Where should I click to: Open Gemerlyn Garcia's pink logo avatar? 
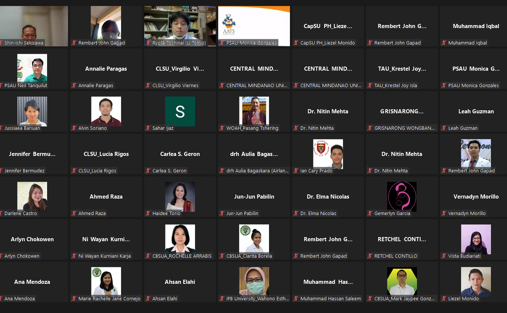click(402, 197)
